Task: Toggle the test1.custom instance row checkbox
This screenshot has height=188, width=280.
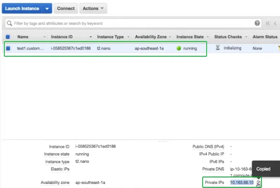Action: [x=8, y=48]
